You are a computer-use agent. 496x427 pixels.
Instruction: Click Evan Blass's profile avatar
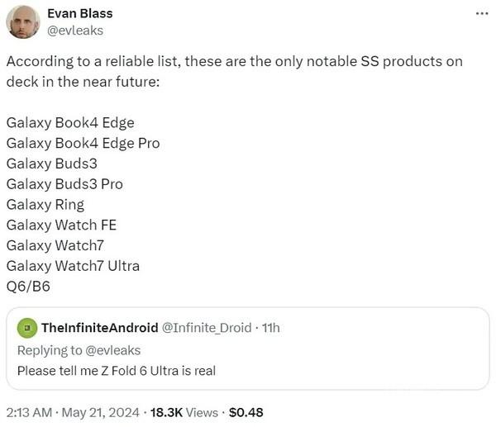(23, 21)
